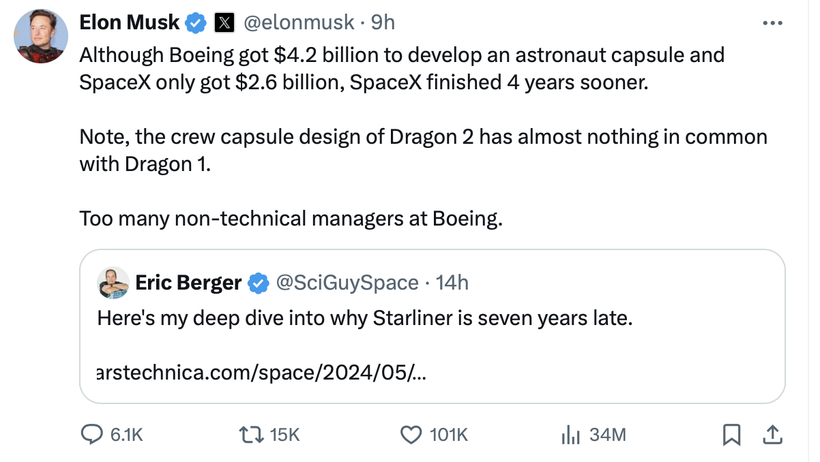Open the three-dot more options menu
Viewport: 820px width, 462px height.
click(772, 23)
